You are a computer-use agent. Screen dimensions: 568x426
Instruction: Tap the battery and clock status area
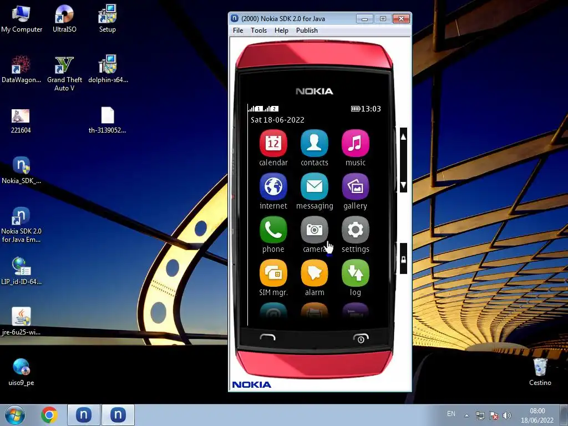pos(366,109)
